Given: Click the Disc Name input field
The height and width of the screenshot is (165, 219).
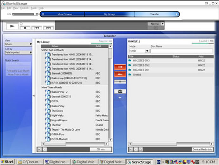Looking at the screenshot, I should click(182, 51).
